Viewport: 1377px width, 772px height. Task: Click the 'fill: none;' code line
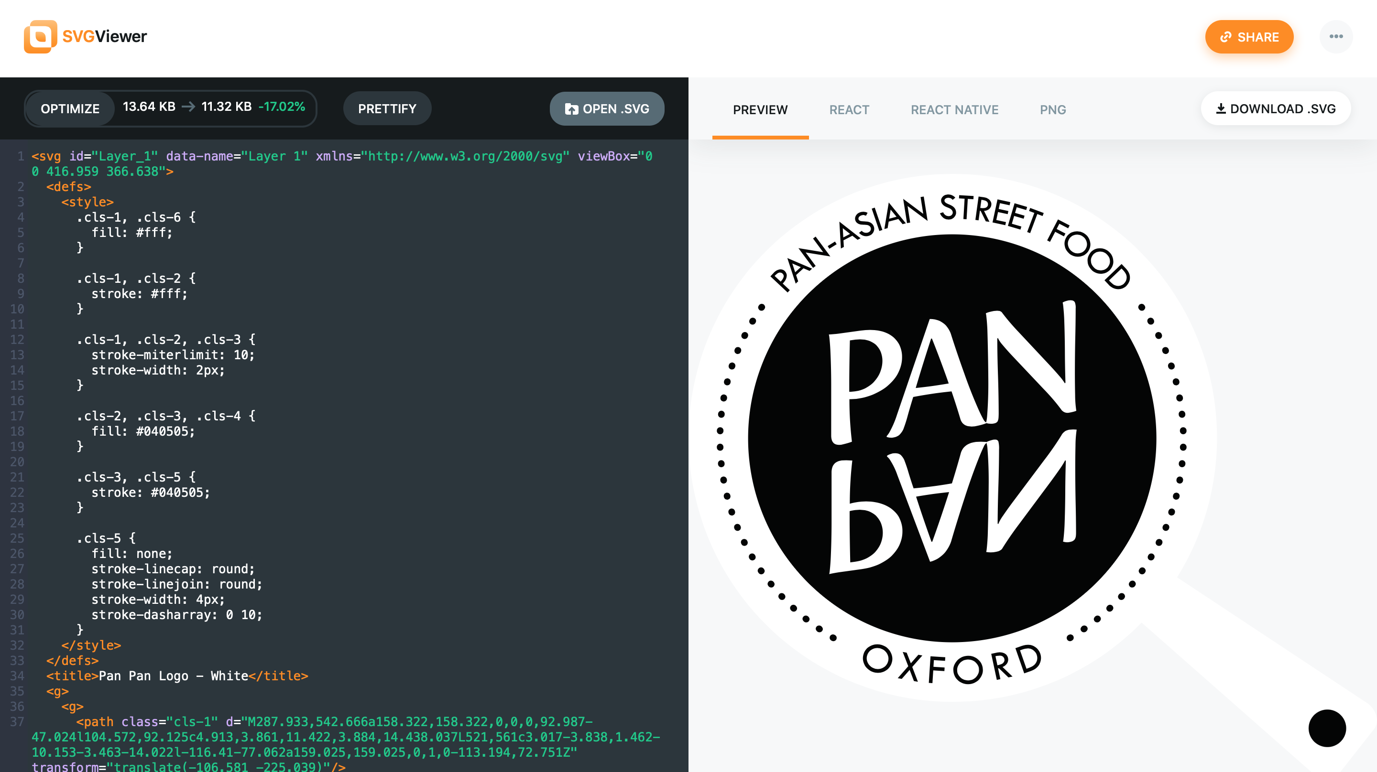point(132,554)
